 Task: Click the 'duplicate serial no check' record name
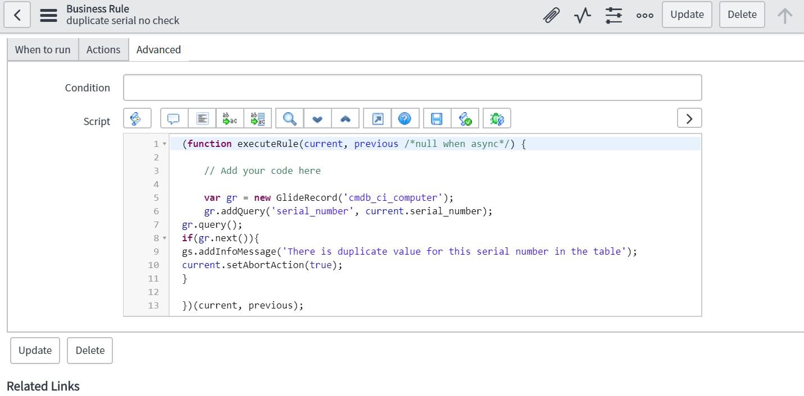click(123, 21)
